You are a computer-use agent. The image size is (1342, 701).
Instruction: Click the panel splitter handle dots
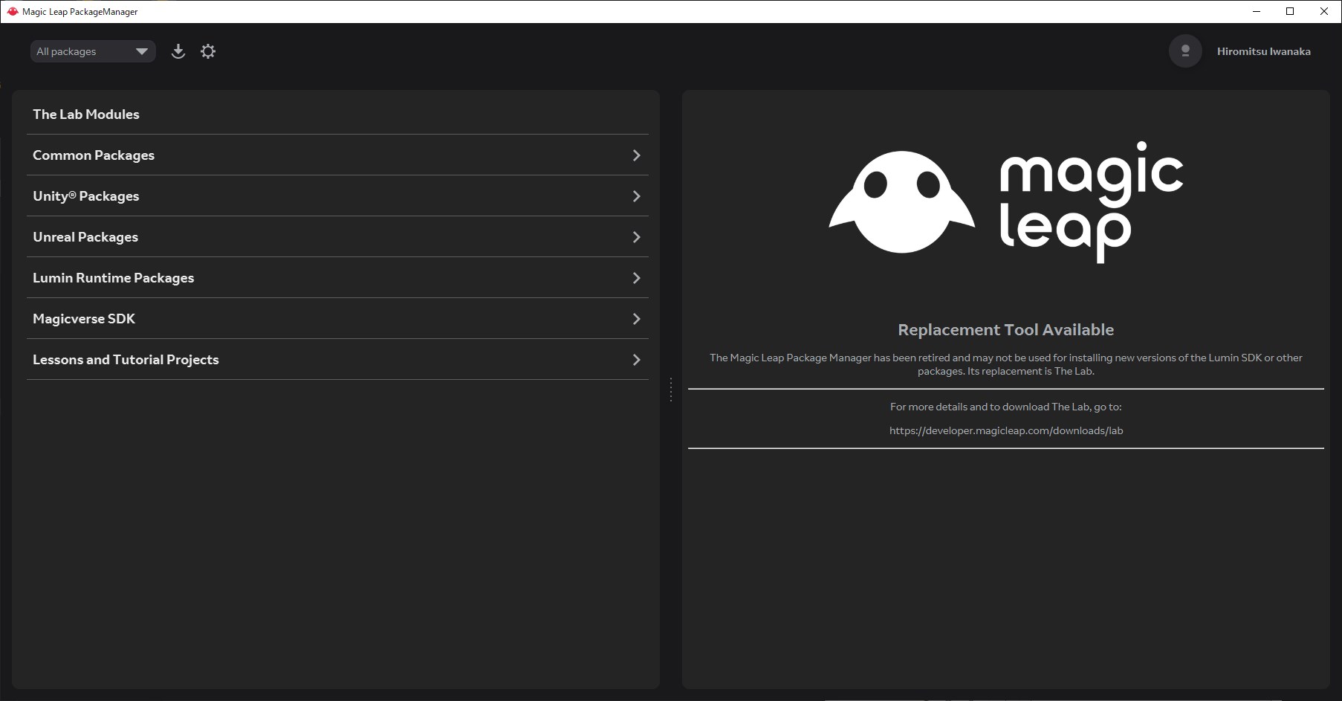[671, 390]
